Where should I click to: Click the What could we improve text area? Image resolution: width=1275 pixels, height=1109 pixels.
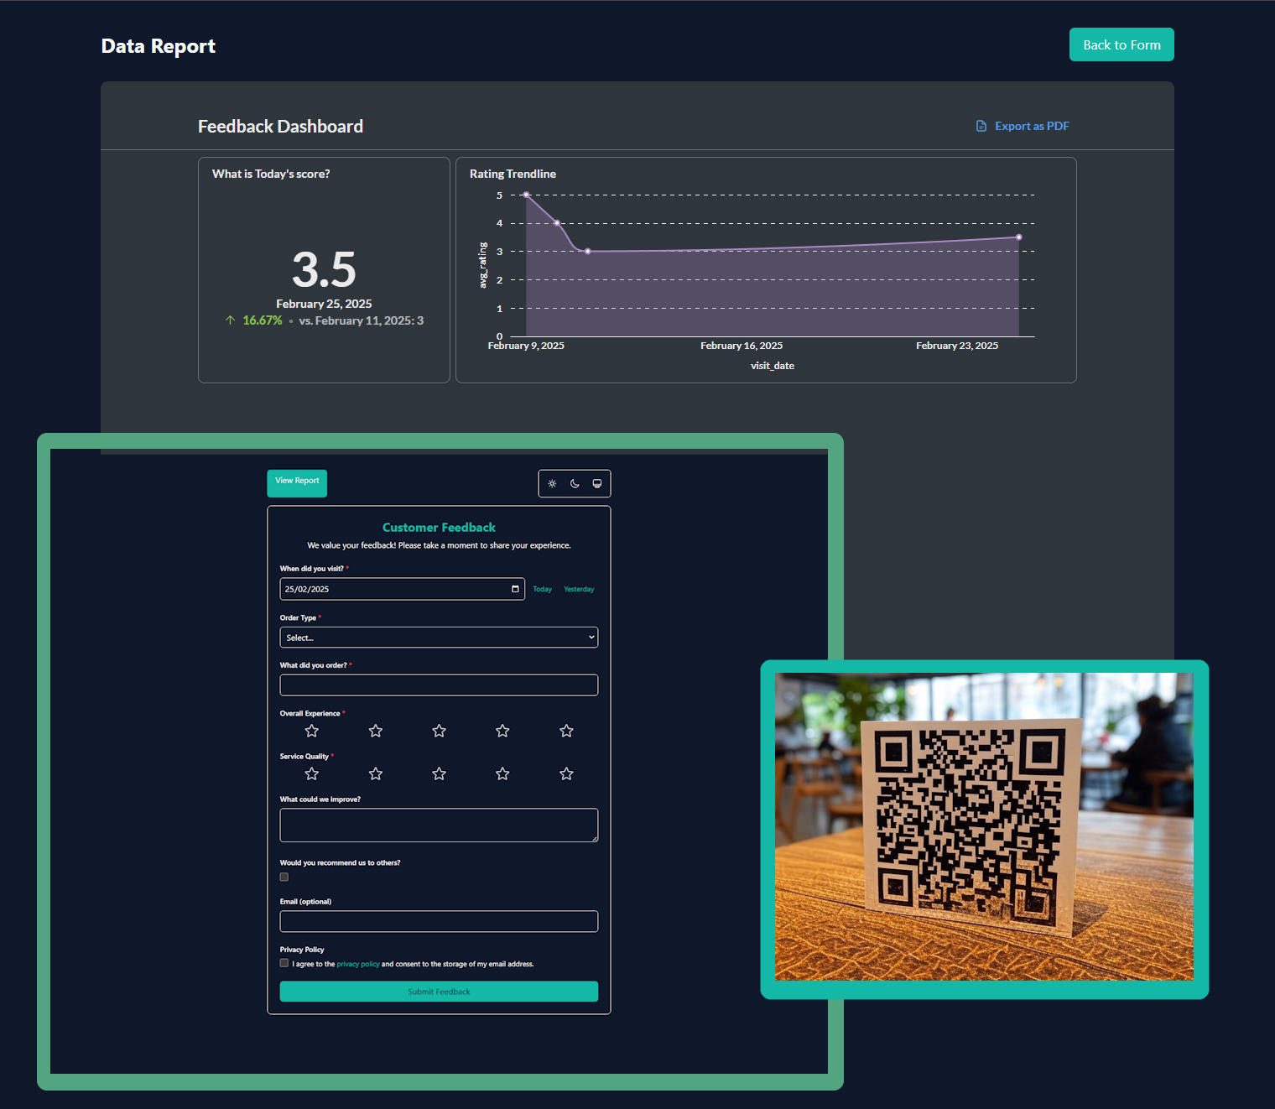coord(439,825)
